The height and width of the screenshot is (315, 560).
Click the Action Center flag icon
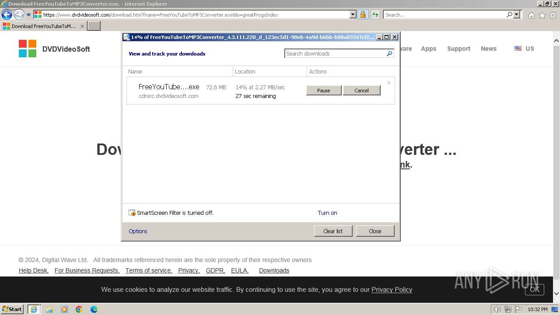[518, 309]
